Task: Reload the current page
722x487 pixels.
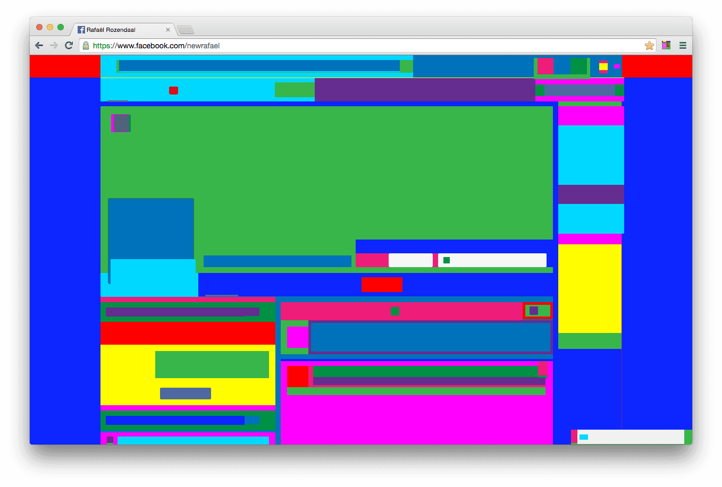Action: 69,46
